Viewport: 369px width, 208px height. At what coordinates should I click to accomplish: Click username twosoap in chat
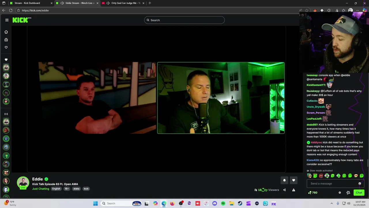click(x=312, y=75)
